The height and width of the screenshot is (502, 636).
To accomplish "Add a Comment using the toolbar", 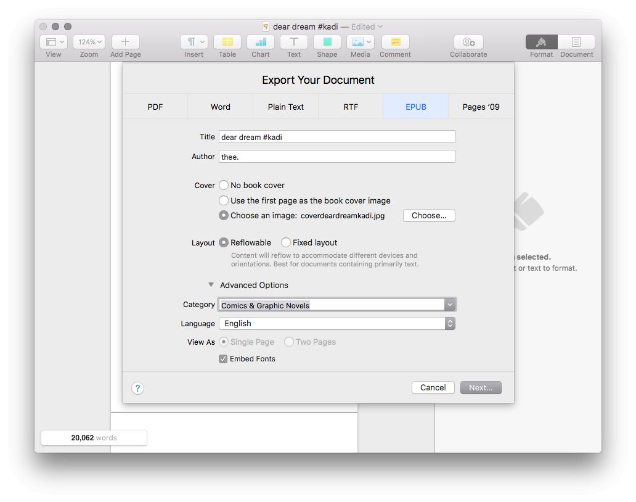I will click(x=395, y=42).
